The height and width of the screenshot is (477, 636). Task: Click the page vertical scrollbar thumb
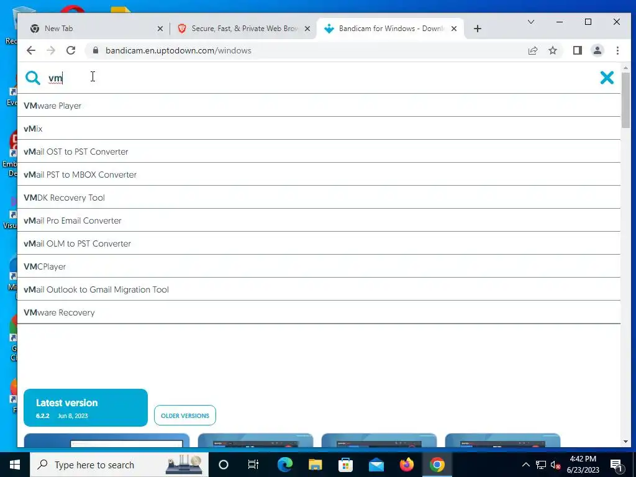click(625, 100)
